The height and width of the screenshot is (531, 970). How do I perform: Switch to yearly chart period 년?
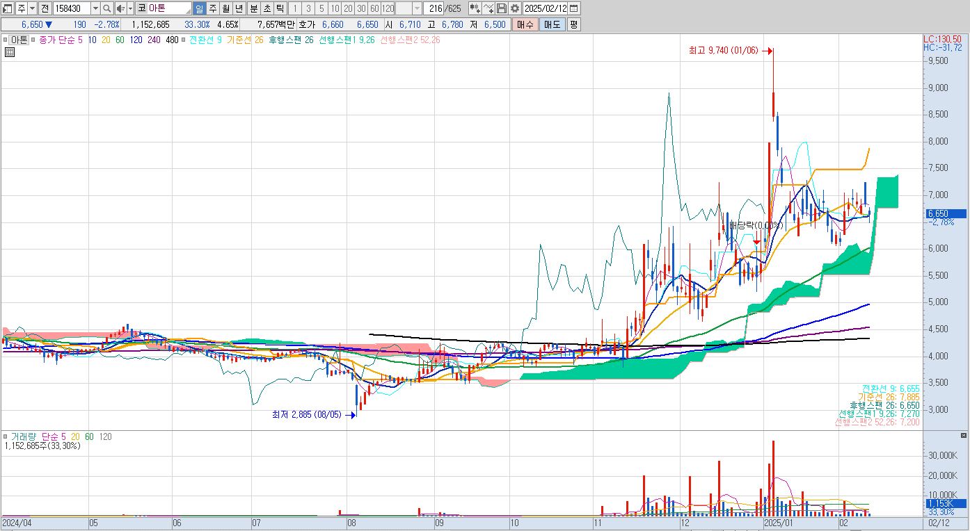[239, 8]
